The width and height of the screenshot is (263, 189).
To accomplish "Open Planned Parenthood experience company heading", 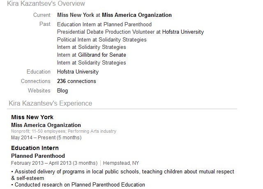I will [38, 156].
